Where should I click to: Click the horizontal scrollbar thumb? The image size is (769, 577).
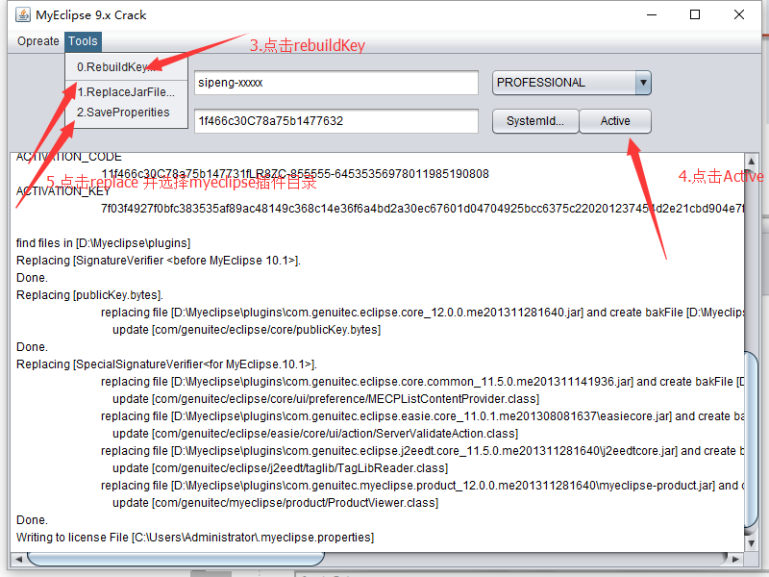pos(176,559)
